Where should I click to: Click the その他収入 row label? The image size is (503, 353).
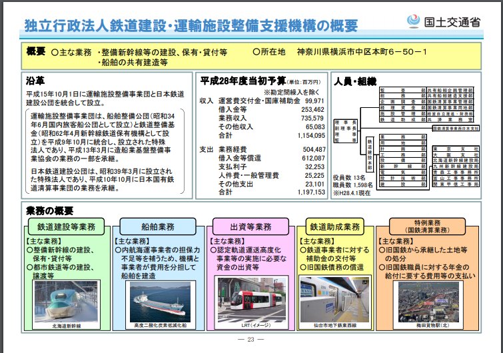tap(236, 127)
